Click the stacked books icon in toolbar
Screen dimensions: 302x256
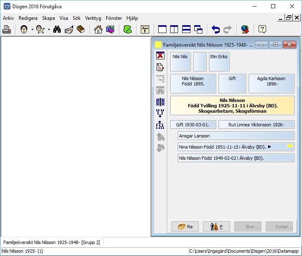pyautogui.click(x=110, y=29)
